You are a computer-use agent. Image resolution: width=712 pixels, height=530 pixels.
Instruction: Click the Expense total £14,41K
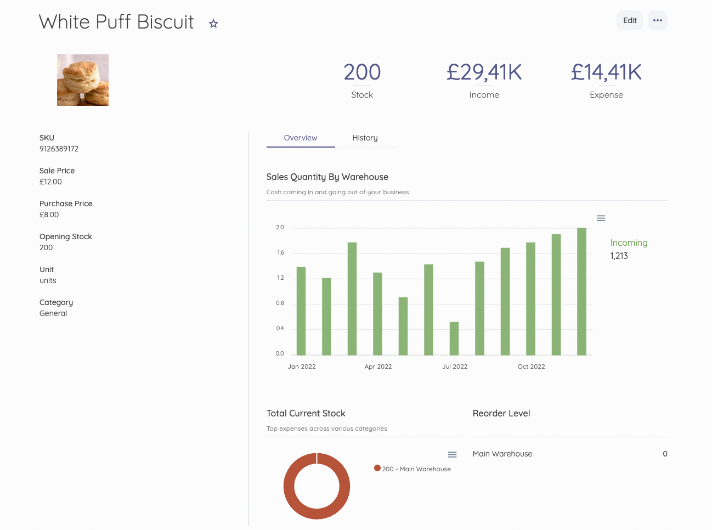[x=606, y=72]
